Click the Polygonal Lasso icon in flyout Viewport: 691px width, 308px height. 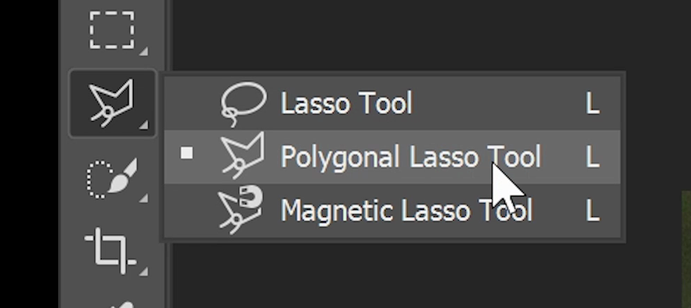242,155
